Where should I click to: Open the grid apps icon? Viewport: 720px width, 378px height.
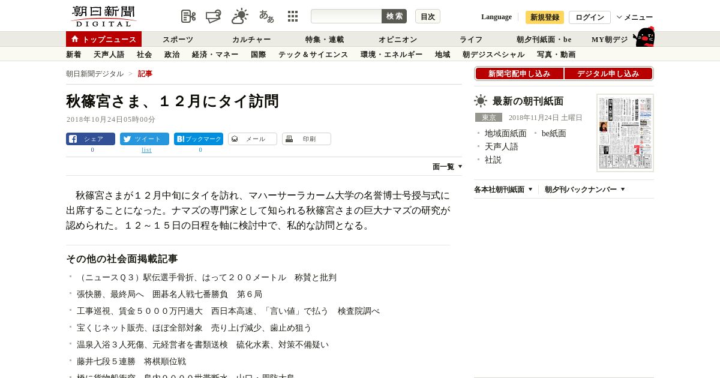click(293, 16)
